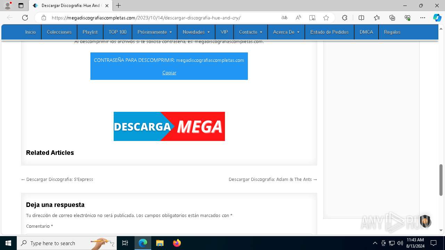445x250 pixels.
Task: Click the floating chat avatar icon
Action: click(x=425, y=221)
